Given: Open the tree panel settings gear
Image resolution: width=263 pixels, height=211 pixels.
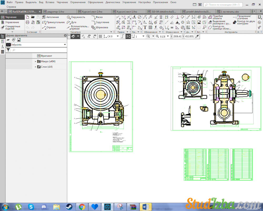Looking at the screenshot, I should (x=65, y=35).
